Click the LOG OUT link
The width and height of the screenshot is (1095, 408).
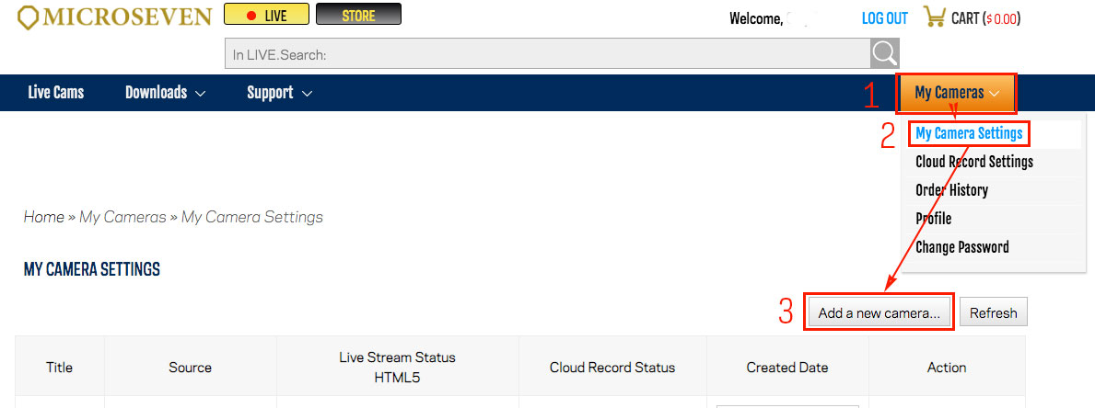[x=885, y=18]
